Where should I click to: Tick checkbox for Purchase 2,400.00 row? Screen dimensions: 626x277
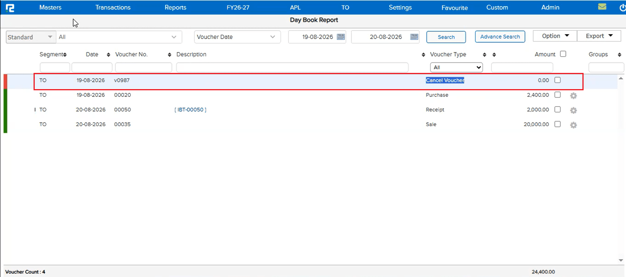point(557,95)
